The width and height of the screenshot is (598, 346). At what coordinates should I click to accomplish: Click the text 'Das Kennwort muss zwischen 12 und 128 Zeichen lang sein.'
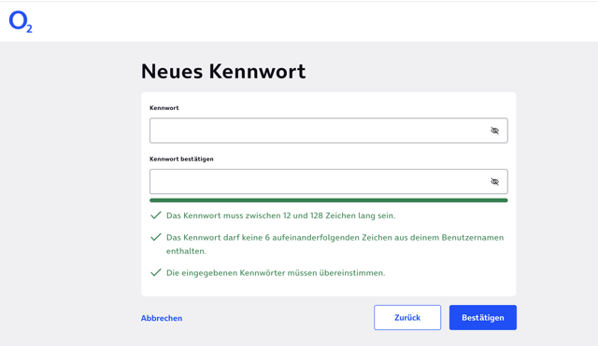[280, 215]
